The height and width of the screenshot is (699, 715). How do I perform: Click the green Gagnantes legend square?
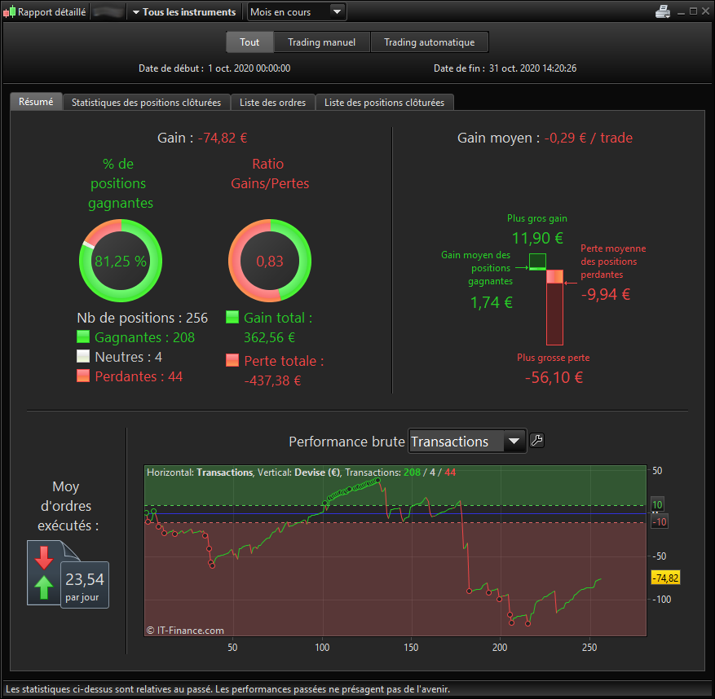pos(83,336)
